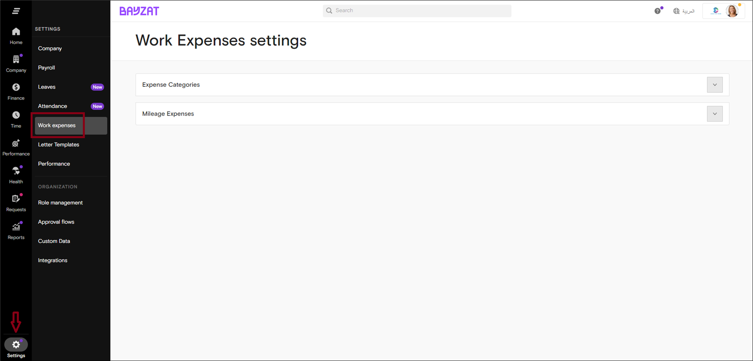The width and height of the screenshot is (753, 361).
Task: Select Work expenses in the settings menu
Action: (56, 125)
